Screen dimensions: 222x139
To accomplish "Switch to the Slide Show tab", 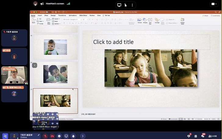I will [x=83, y=15].
